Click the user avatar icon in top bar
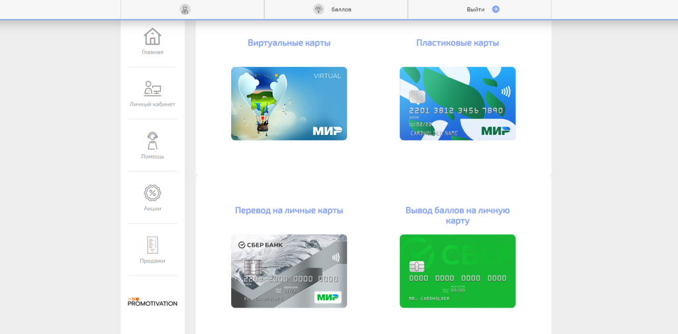Screen dimensions: 678x334 (x=185, y=9)
